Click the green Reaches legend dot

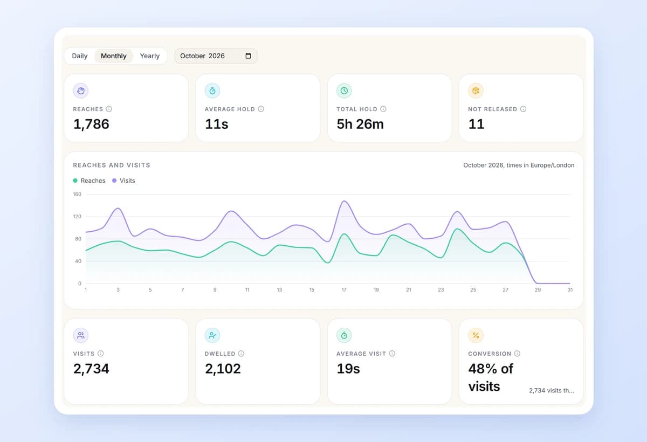pyautogui.click(x=75, y=181)
